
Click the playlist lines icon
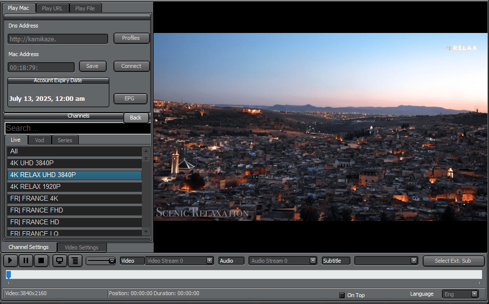[74, 261]
